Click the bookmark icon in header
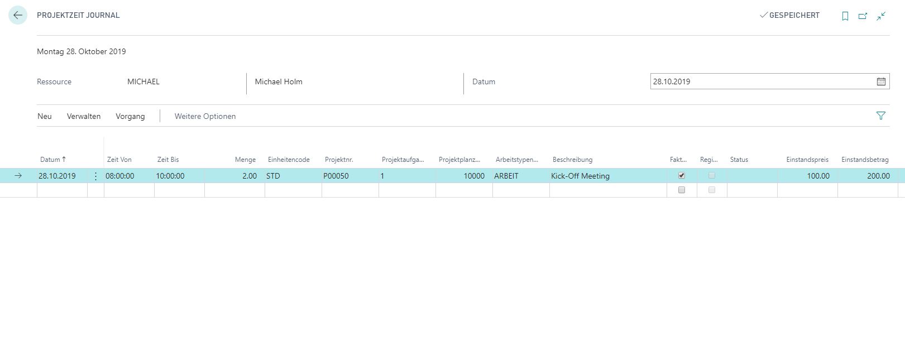 845,16
